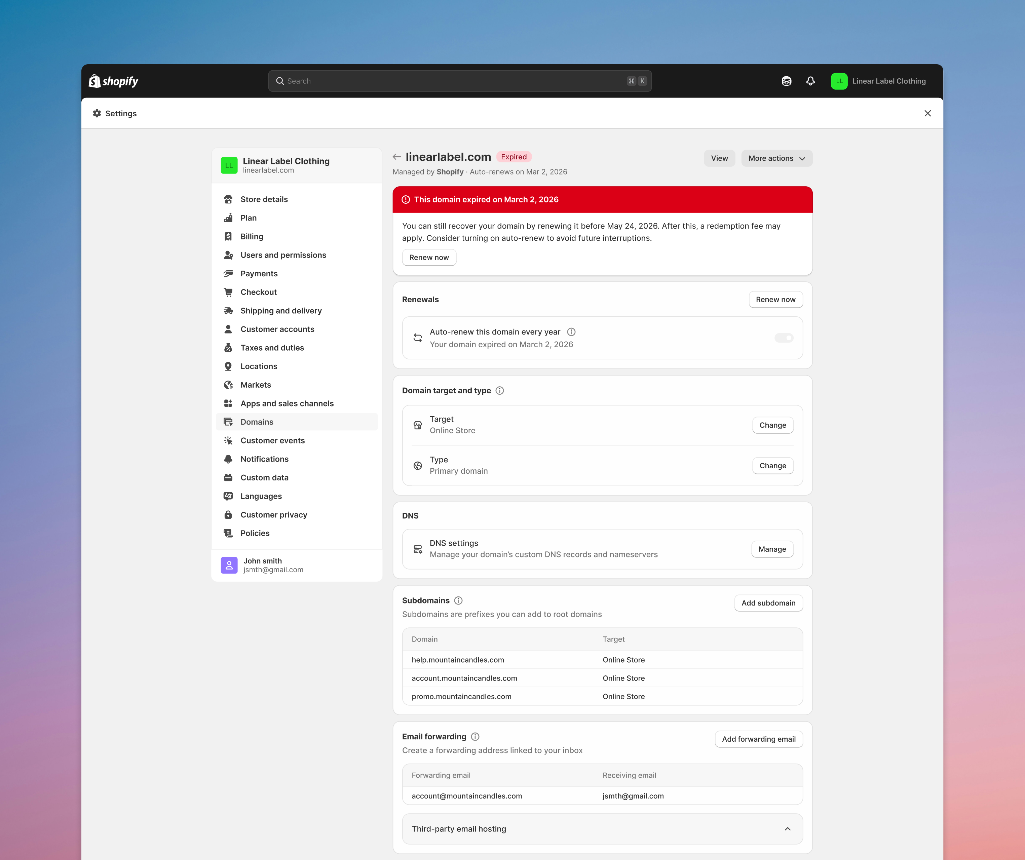Click the Plan icon in sidebar
Screen dimensions: 1025x860
228,218
